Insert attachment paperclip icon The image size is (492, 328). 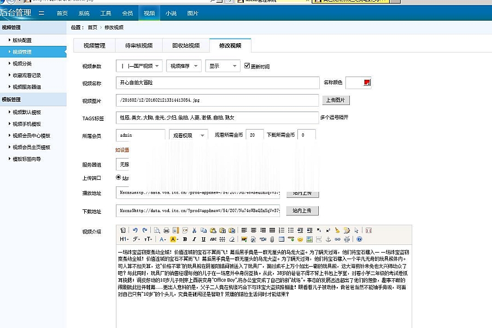coord(272,239)
